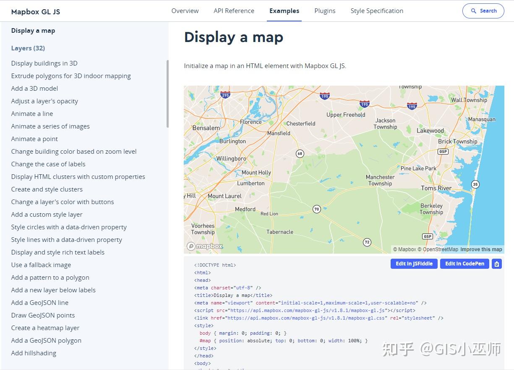Click the Improve this map link
This screenshot has height=370, width=514.
[x=481, y=249]
